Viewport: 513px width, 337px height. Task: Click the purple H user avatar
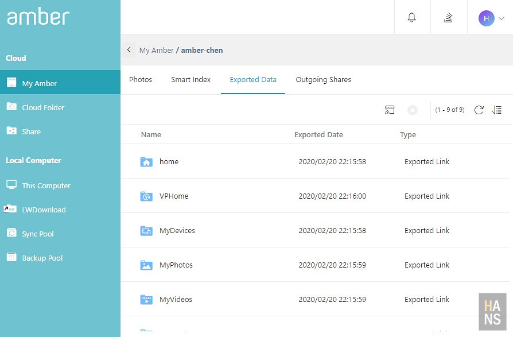click(486, 18)
